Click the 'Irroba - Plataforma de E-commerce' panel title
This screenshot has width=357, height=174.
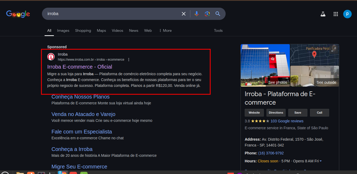(x=280, y=98)
